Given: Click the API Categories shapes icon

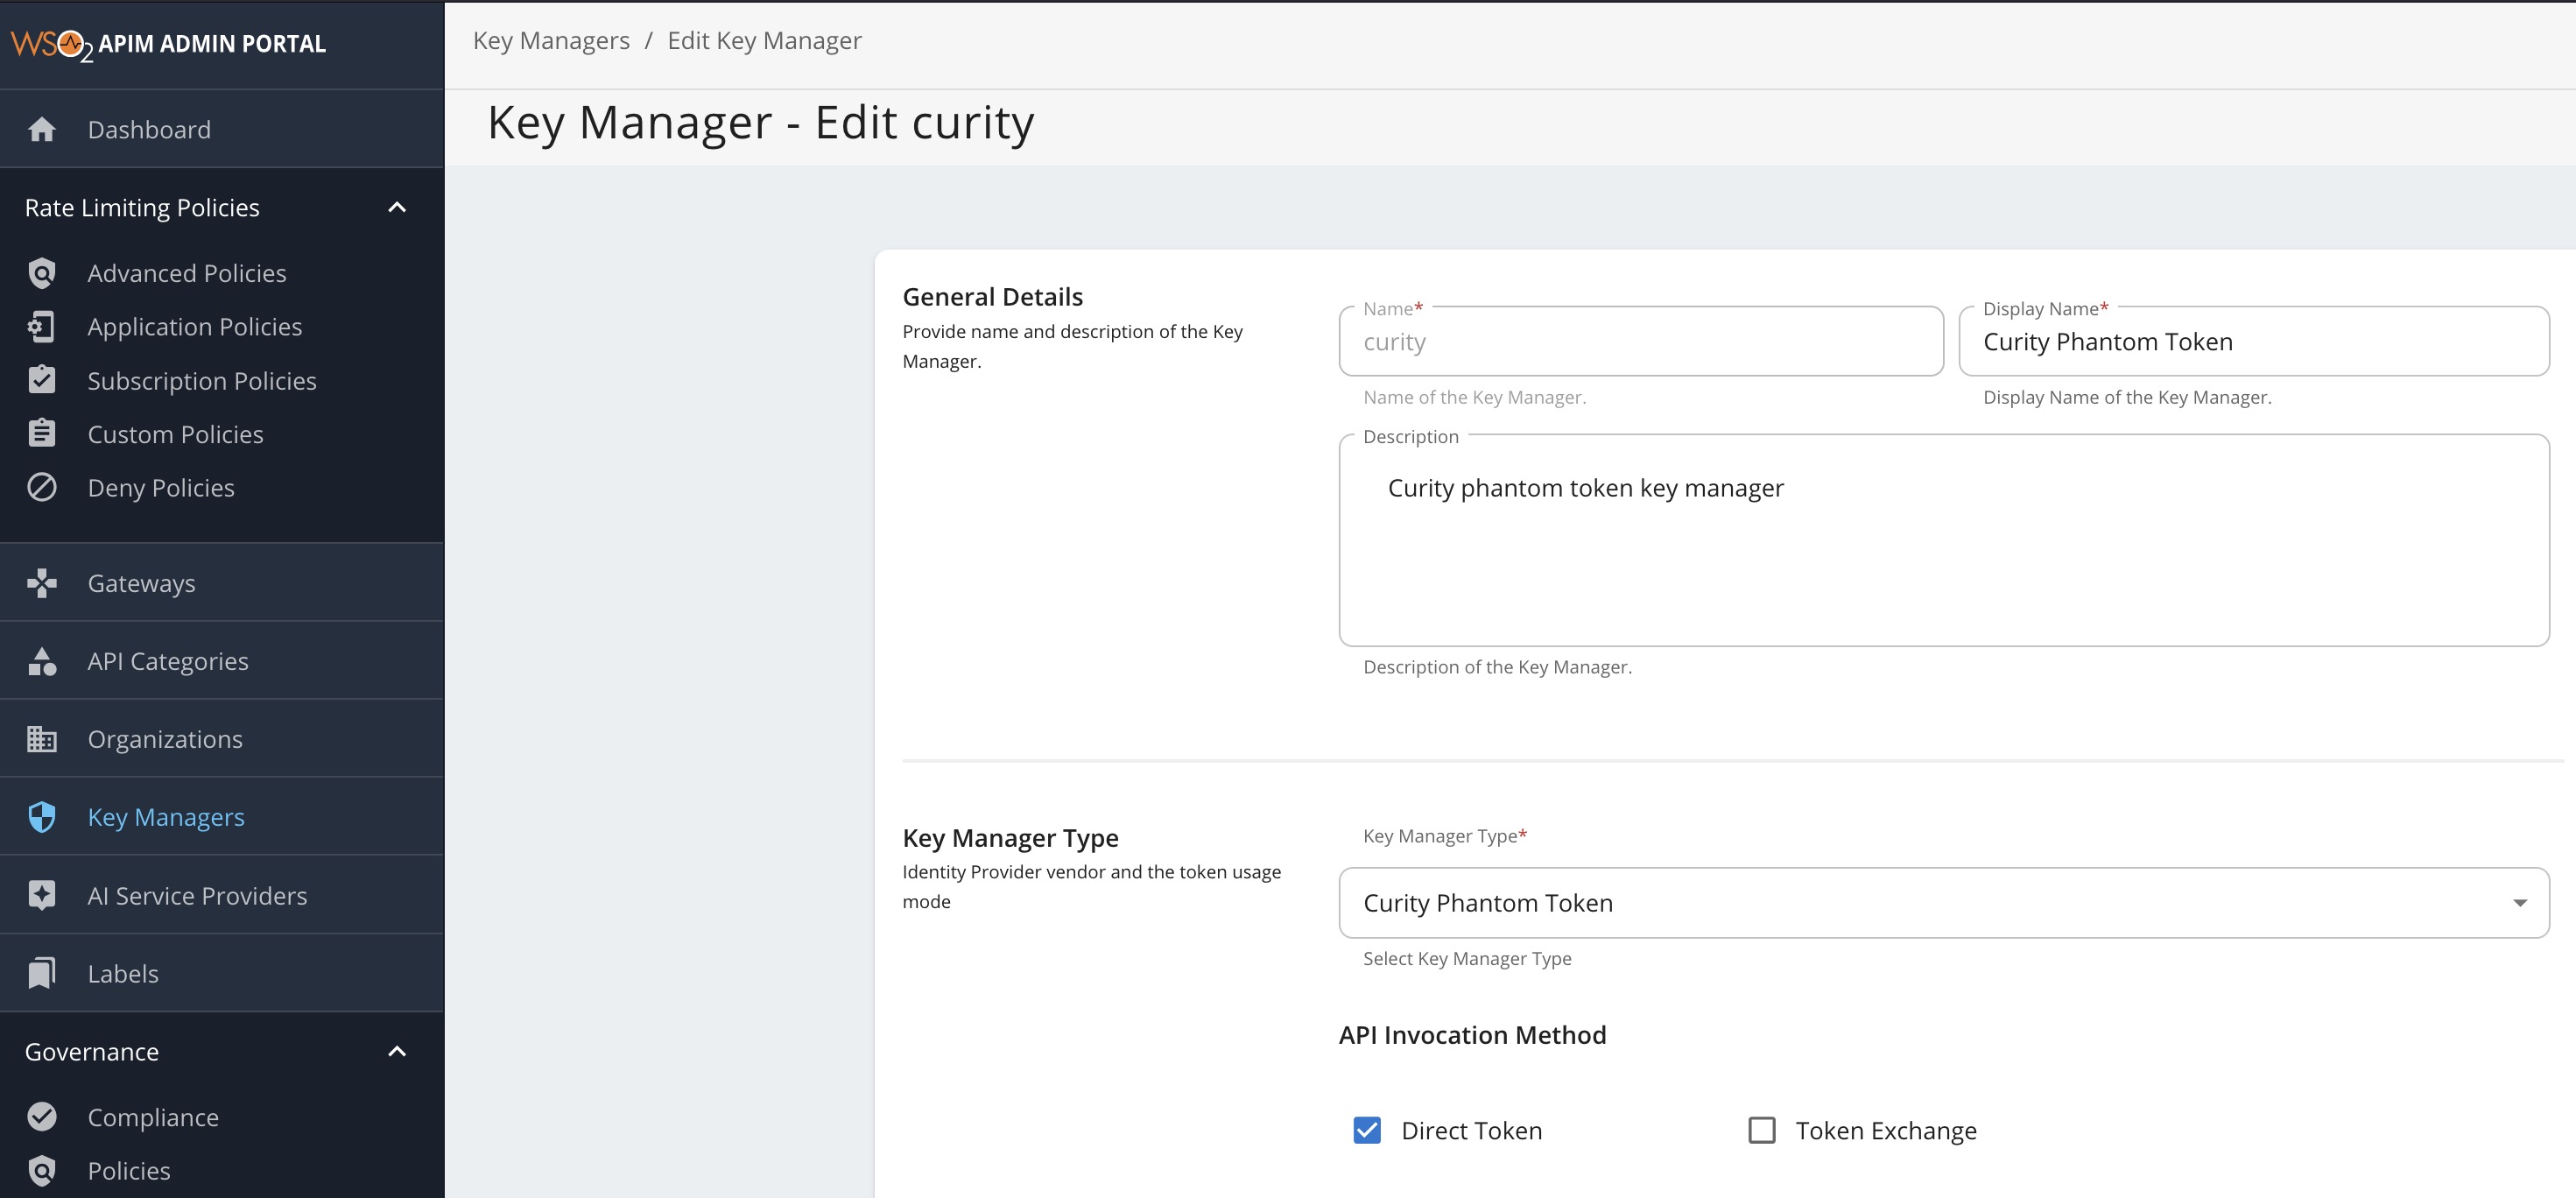Looking at the screenshot, I should pyautogui.click(x=42, y=661).
